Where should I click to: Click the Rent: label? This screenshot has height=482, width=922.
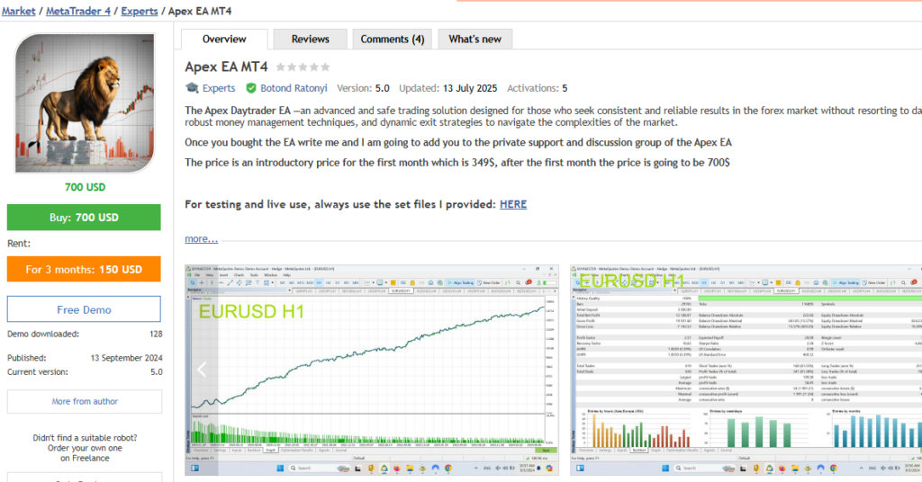tap(19, 243)
